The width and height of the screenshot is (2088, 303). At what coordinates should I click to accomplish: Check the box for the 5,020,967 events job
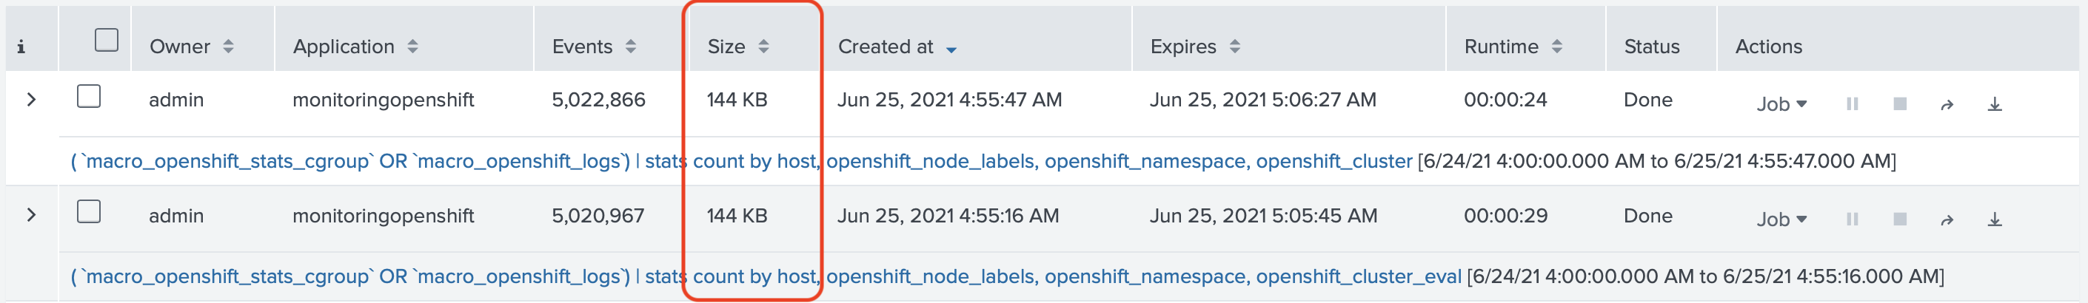coord(88,211)
